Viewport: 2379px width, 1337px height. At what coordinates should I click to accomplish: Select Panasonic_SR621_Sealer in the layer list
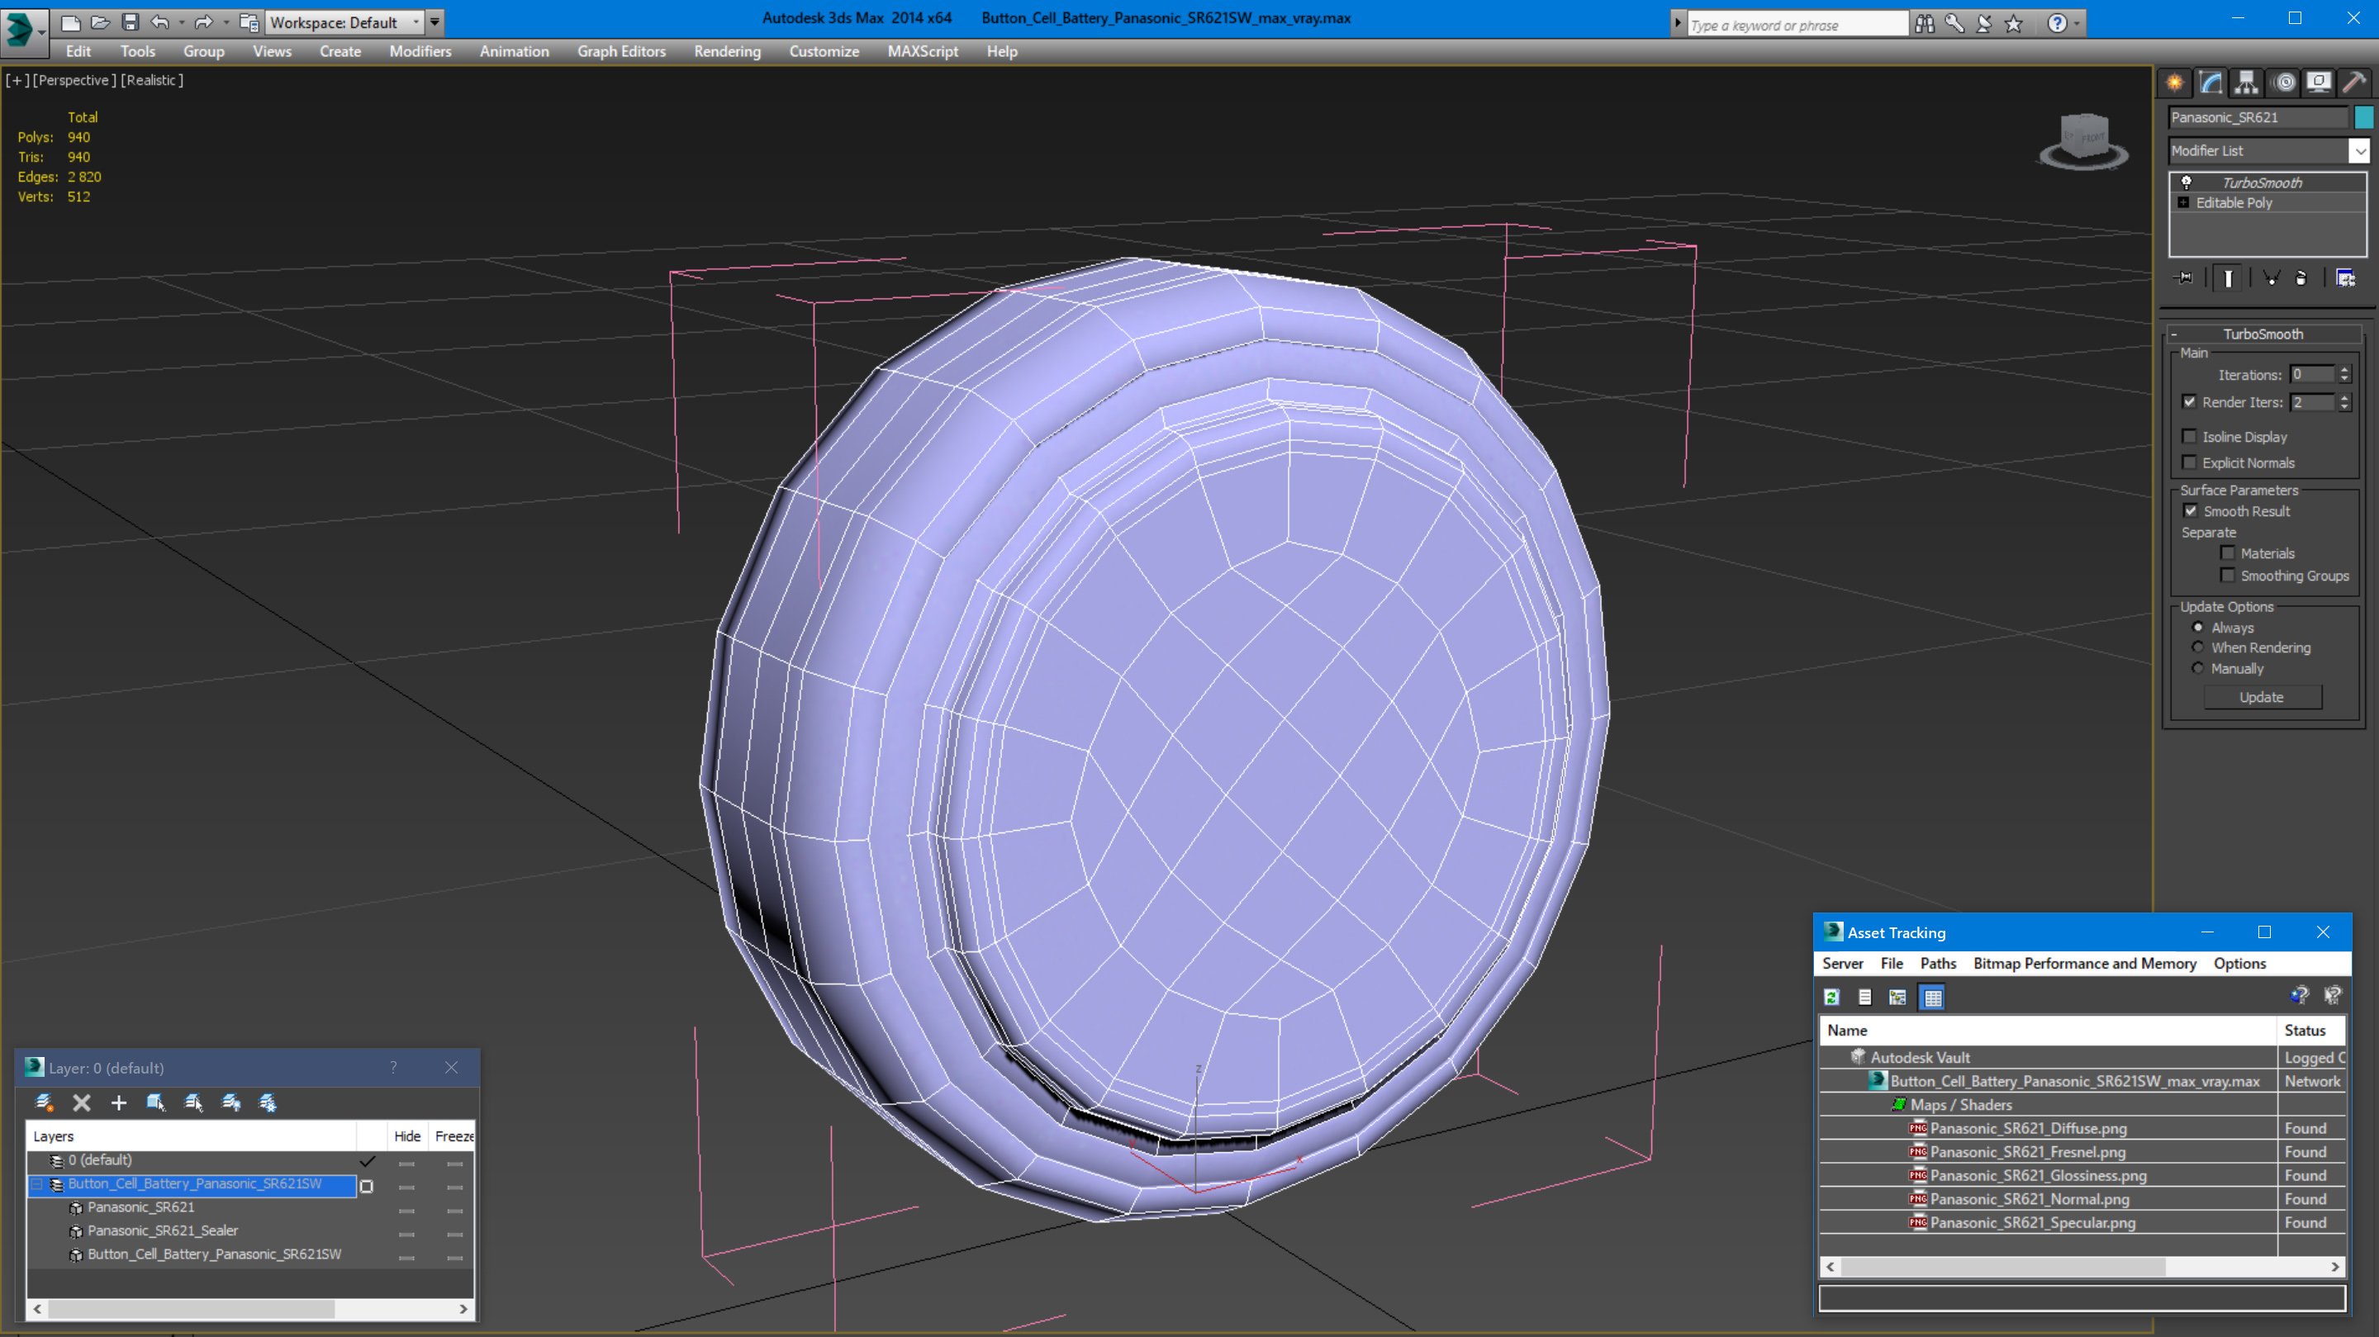163,1230
